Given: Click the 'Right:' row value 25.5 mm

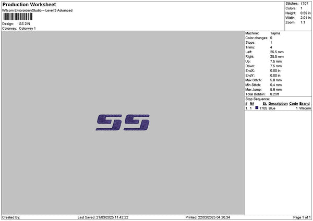Looking at the screenshot, I should [x=277, y=57].
